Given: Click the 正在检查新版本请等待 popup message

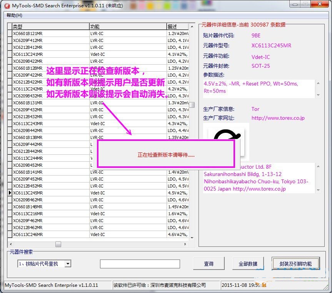Looking at the screenshot, I should [166, 155].
